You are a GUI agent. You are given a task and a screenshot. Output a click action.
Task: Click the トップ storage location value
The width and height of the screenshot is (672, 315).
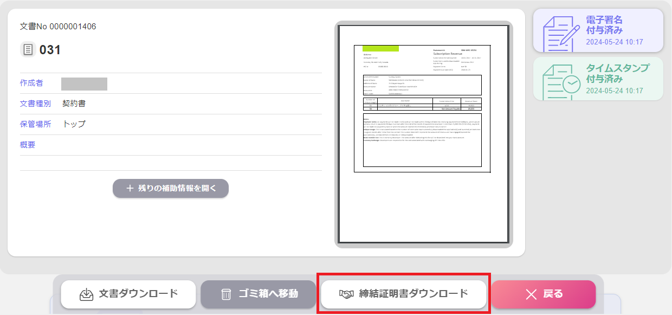click(x=74, y=124)
